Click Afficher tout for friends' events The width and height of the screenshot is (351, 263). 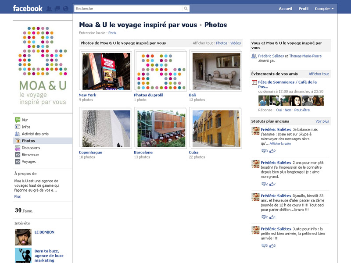point(319,74)
